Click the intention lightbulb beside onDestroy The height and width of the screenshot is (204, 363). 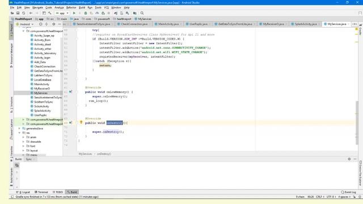[x=81, y=122]
